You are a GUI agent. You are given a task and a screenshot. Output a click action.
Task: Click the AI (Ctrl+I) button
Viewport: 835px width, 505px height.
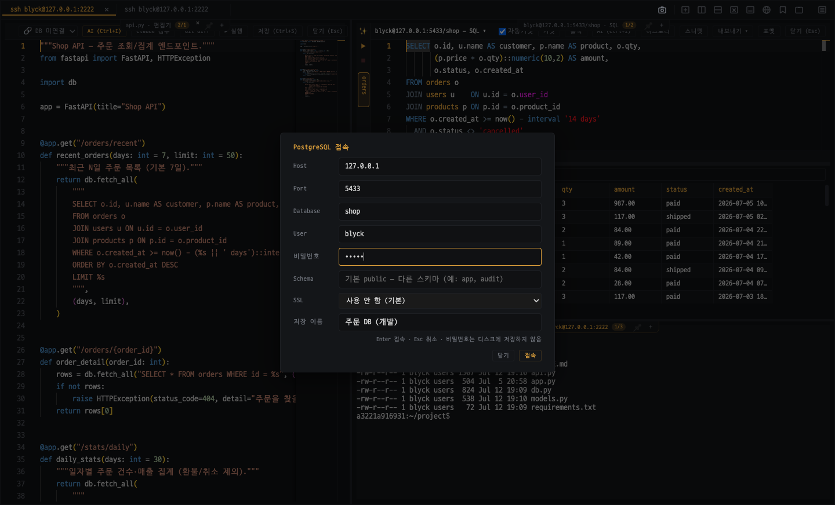pyautogui.click(x=104, y=31)
